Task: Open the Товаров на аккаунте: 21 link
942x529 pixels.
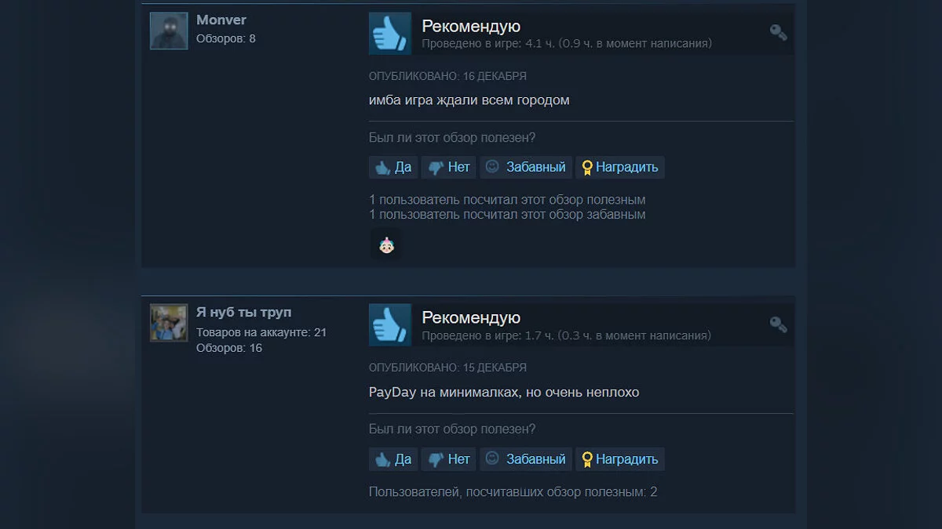Action: point(261,332)
